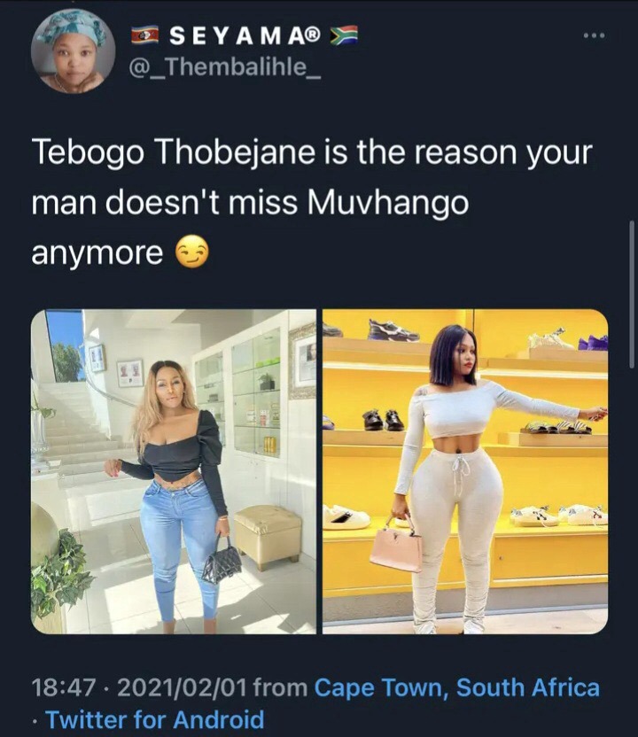
Task: Click the 2021/02/01 post date
Action: 182,687
